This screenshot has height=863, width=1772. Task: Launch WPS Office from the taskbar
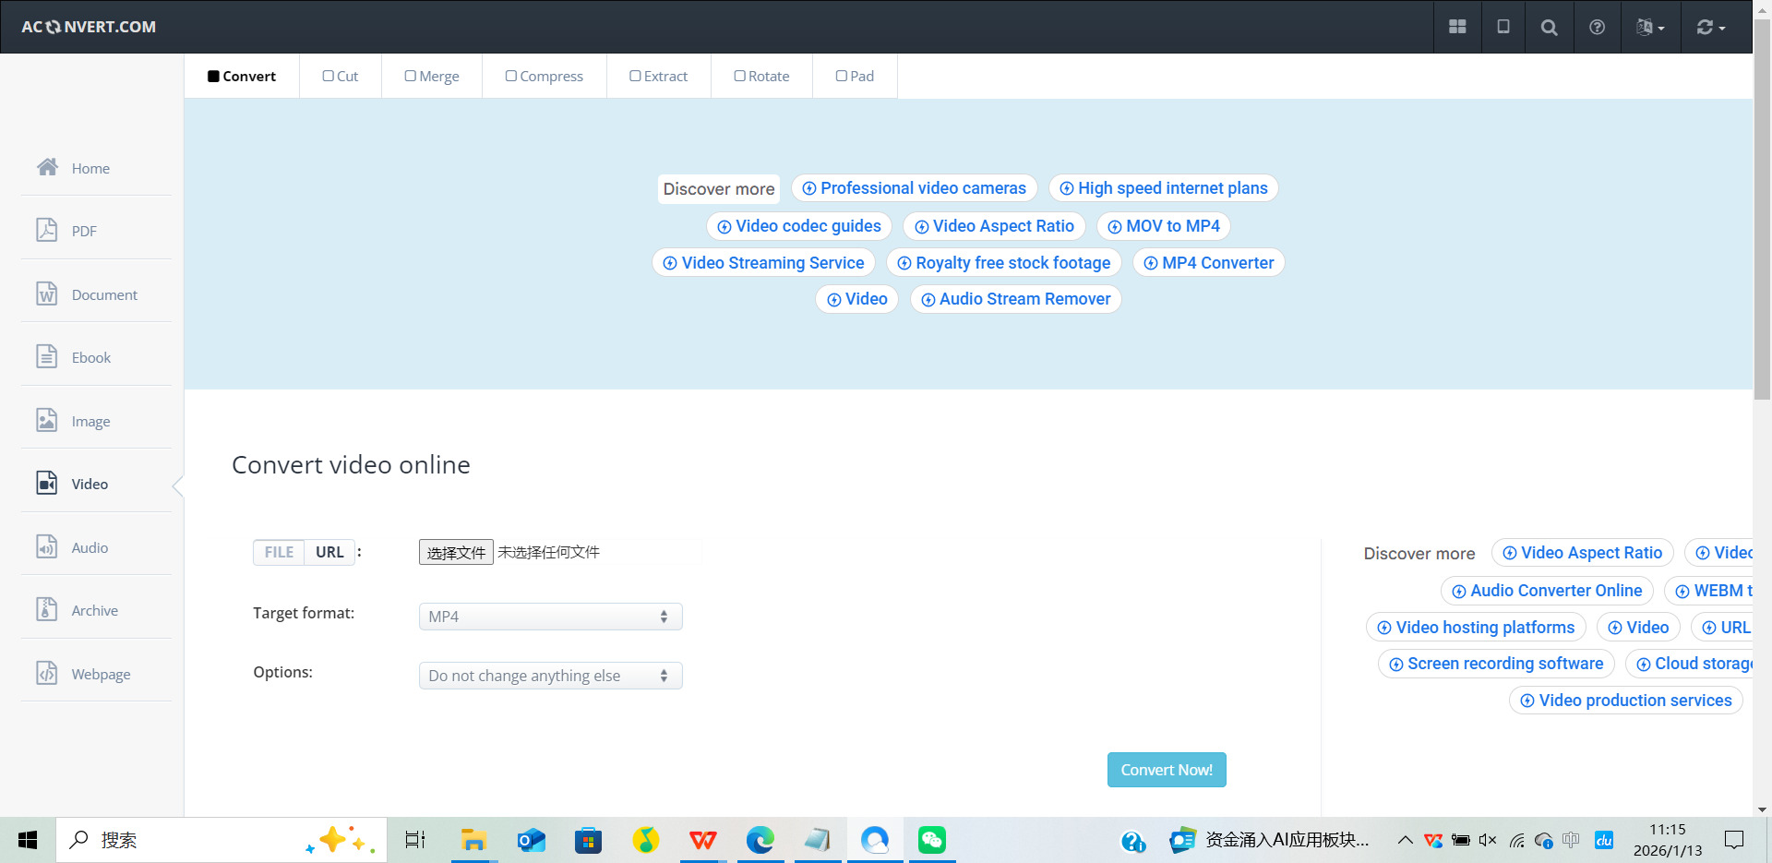pyautogui.click(x=703, y=840)
